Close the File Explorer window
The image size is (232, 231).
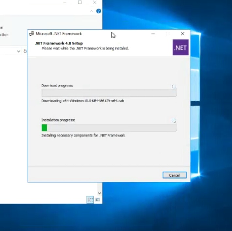click(x=95, y=2)
